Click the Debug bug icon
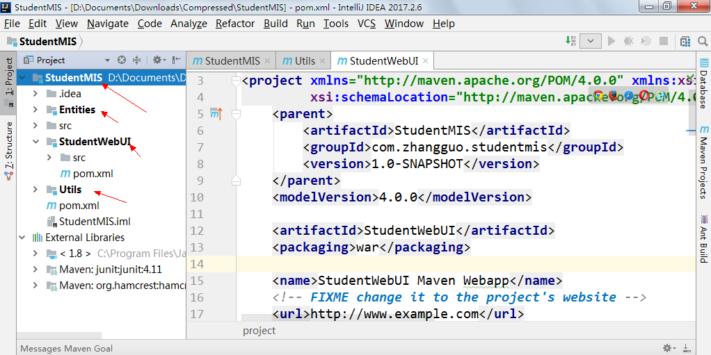Viewport: 711px width, 355px height. click(x=628, y=41)
